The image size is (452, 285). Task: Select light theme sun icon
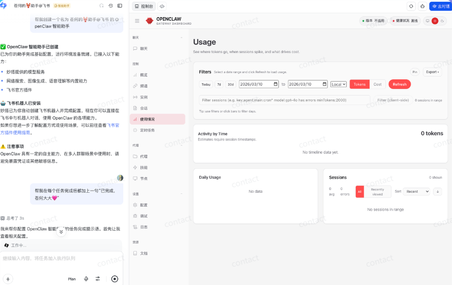(x=435, y=21)
